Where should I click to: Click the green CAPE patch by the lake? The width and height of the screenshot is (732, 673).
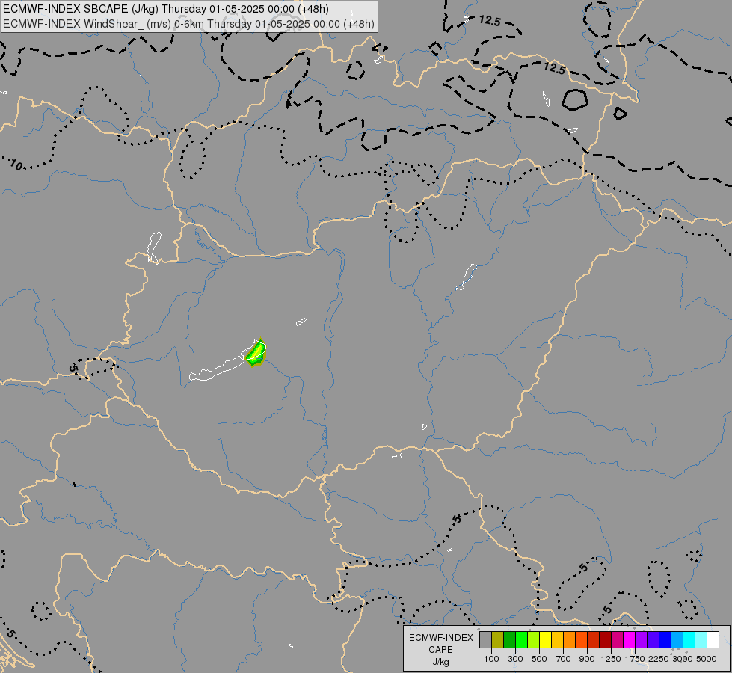(x=256, y=353)
